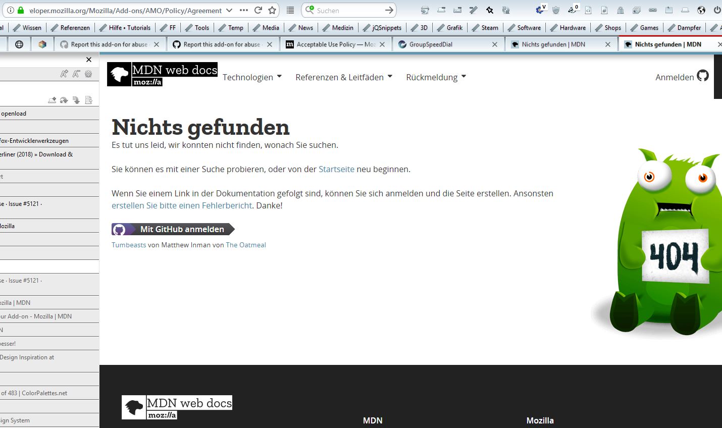This screenshot has height=428, width=722.
Task: Open the Tools bookmark folder
Action: (197, 28)
